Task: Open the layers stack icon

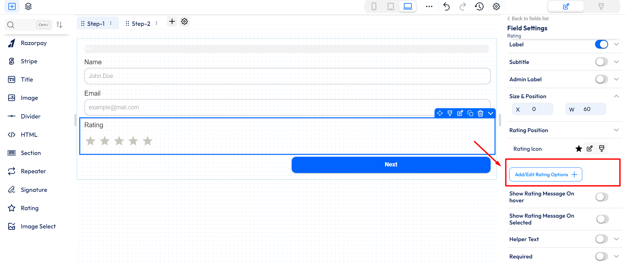Action: [x=28, y=7]
